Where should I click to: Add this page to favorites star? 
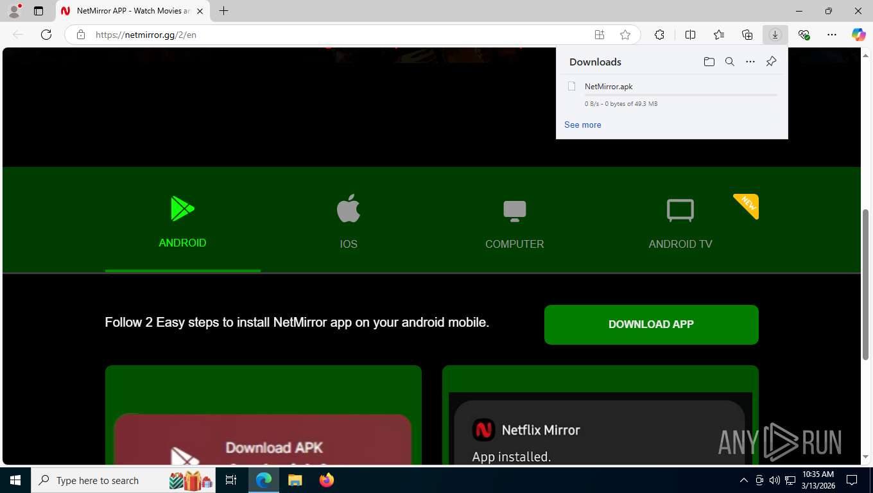(x=625, y=35)
